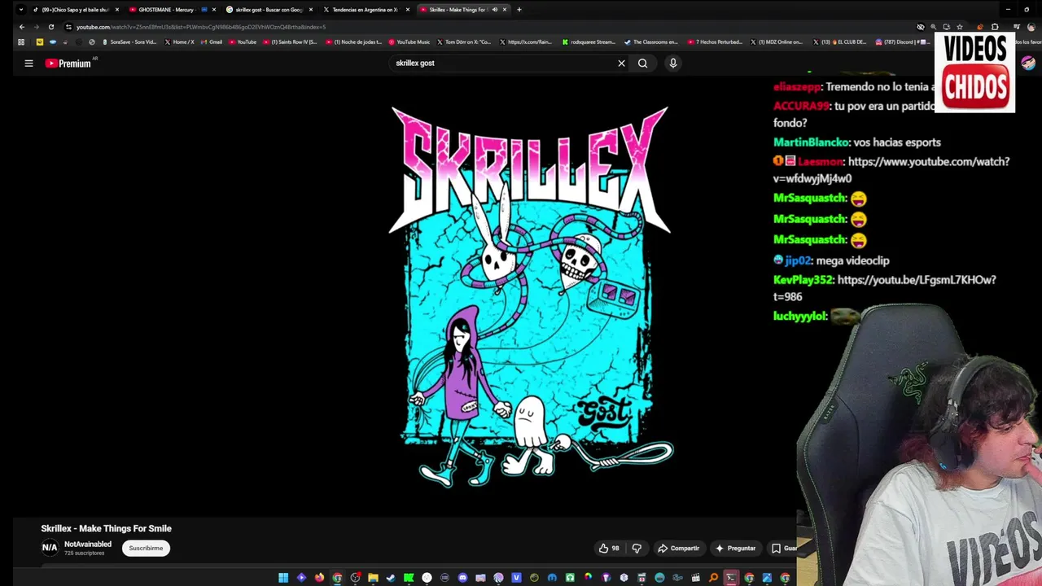The height and width of the screenshot is (586, 1042).
Task: Close the Tendencias en Argentina tab
Action: pos(408,10)
